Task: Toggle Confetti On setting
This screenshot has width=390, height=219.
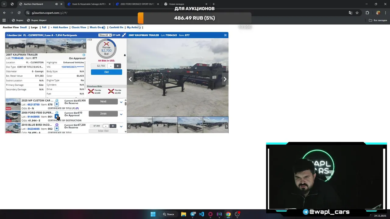Action: pos(116,27)
